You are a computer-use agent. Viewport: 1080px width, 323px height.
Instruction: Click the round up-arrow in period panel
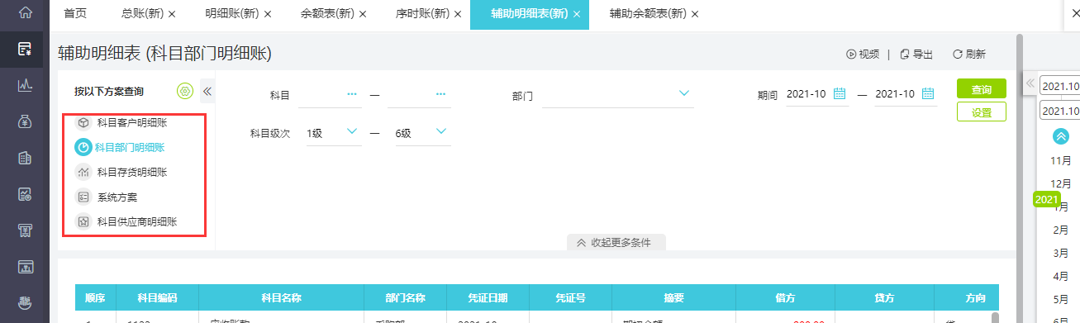1061,136
